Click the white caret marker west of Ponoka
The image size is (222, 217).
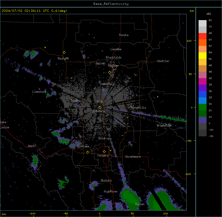coord(94,38)
